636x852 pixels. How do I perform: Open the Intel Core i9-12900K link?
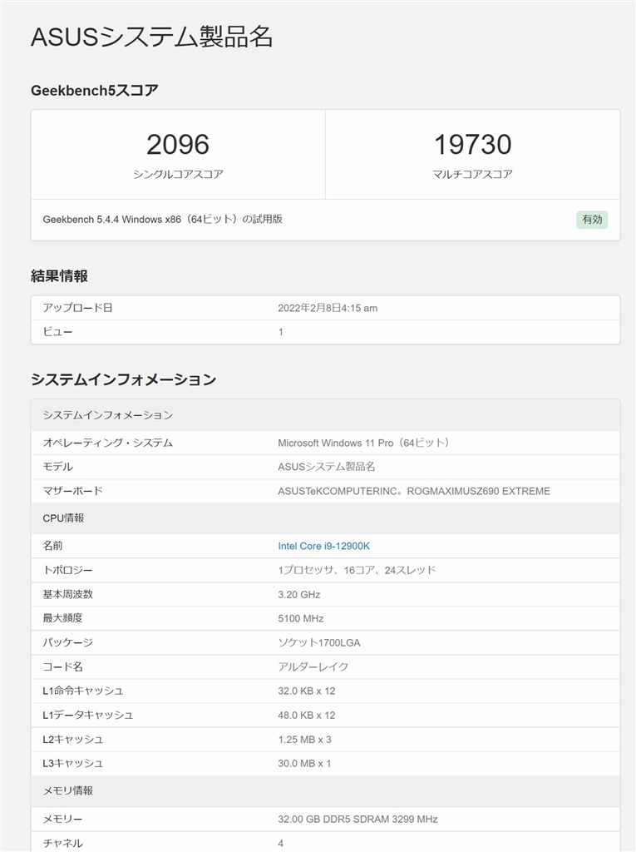click(323, 546)
